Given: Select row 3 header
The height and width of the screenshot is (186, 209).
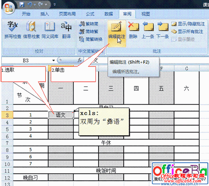Looking at the screenshot, I should [x=7, y=115].
